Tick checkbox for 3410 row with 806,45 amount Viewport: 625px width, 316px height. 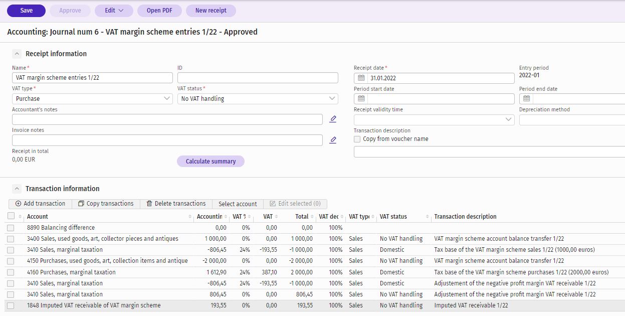11,294
